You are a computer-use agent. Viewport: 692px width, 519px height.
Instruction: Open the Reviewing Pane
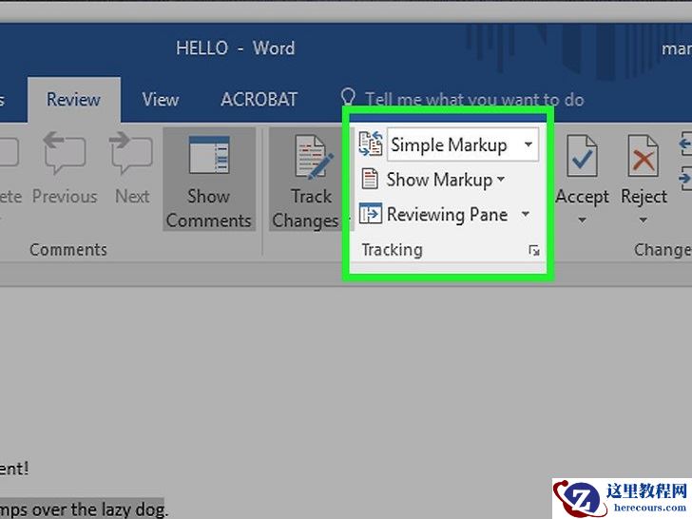pyautogui.click(x=447, y=215)
